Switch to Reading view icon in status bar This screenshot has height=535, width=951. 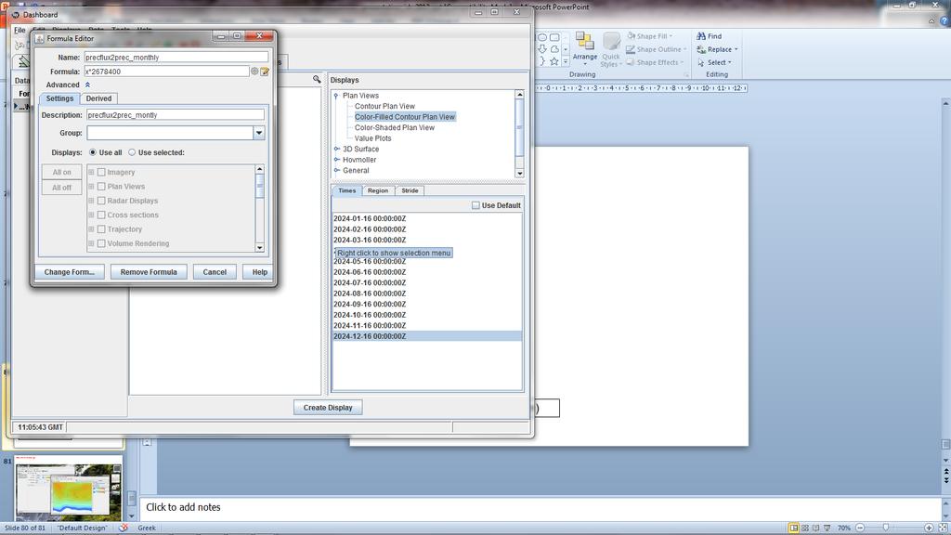815,528
